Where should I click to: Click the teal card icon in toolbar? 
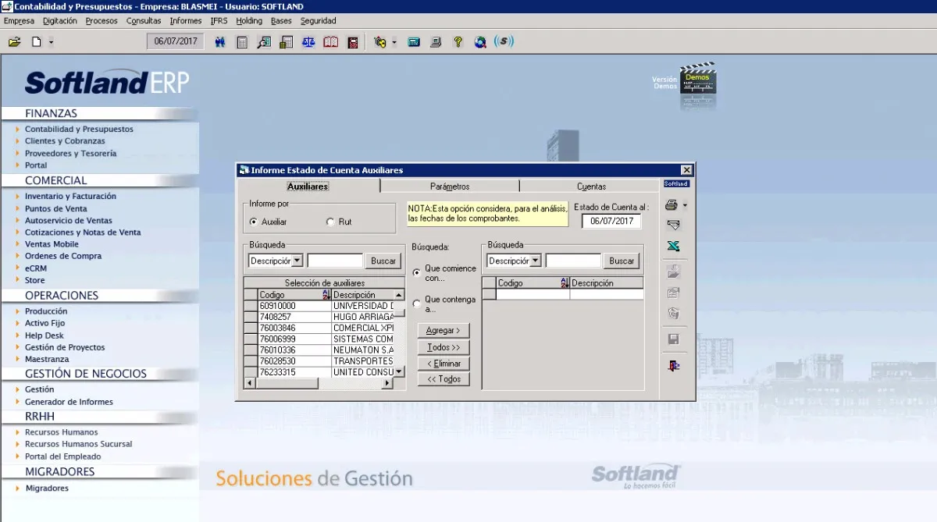tap(414, 41)
